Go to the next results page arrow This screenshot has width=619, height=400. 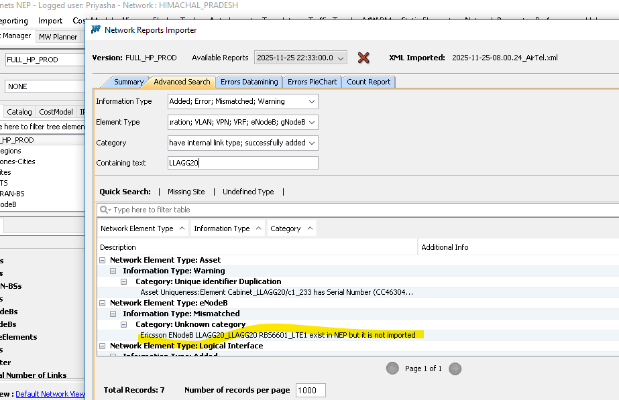click(455, 369)
